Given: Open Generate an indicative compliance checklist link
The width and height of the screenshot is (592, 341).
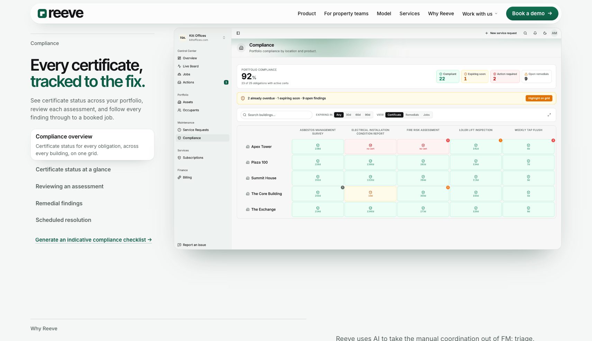Looking at the screenshot, I should (93, 240).
